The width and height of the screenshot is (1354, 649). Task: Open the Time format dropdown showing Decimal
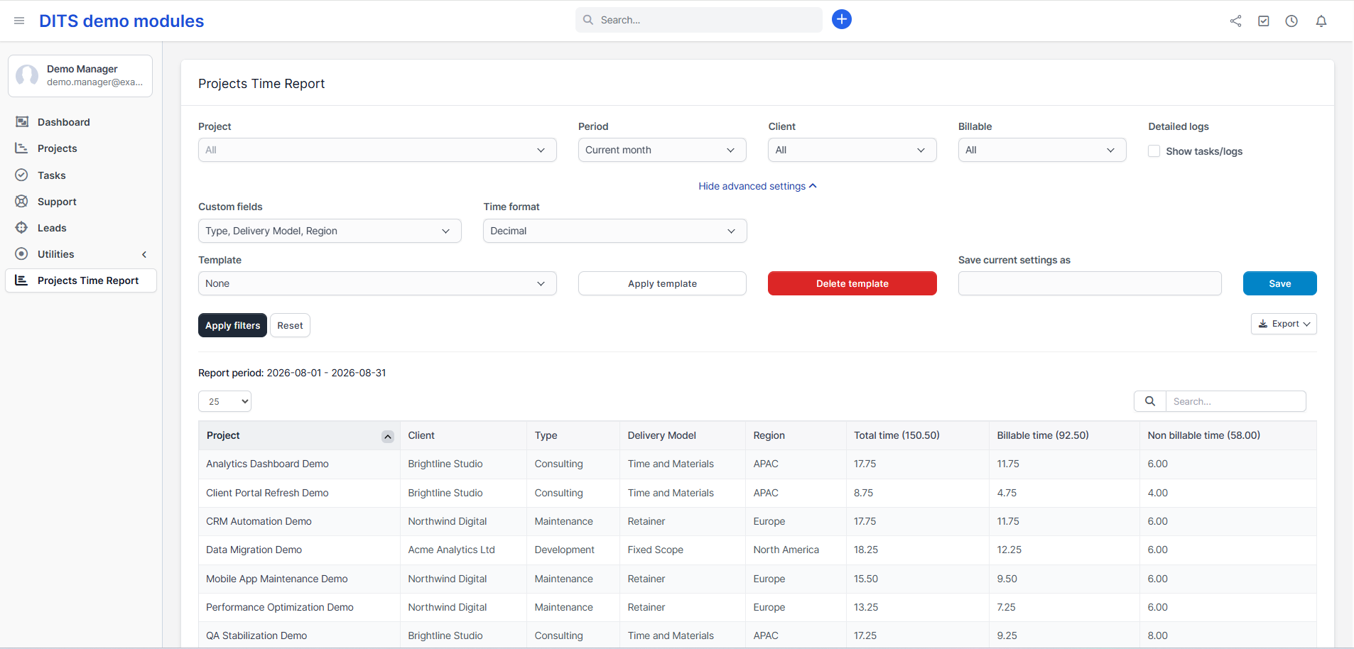click(x=615, y=231)
